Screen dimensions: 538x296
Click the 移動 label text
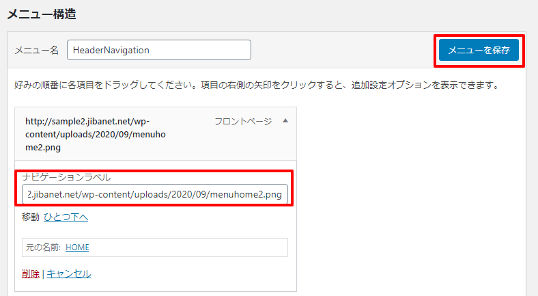point(31,217)
